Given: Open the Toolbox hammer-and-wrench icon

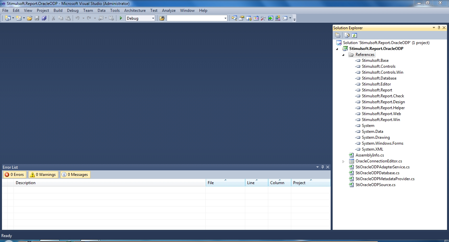Looking at the screenshot, I should pyautogui.click(x=263, y=18).
